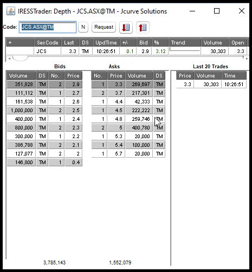This screenshot has width=252, height=272.
Task: Click quote Volume column header
Action: [x=215, y=43]
